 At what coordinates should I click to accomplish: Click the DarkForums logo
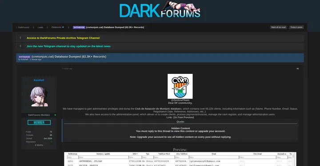coord(160,9)
